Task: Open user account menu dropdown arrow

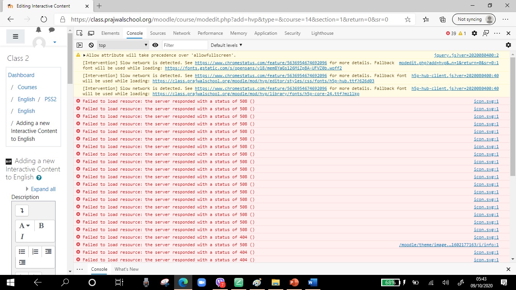Action: click(x=55, y=42)
